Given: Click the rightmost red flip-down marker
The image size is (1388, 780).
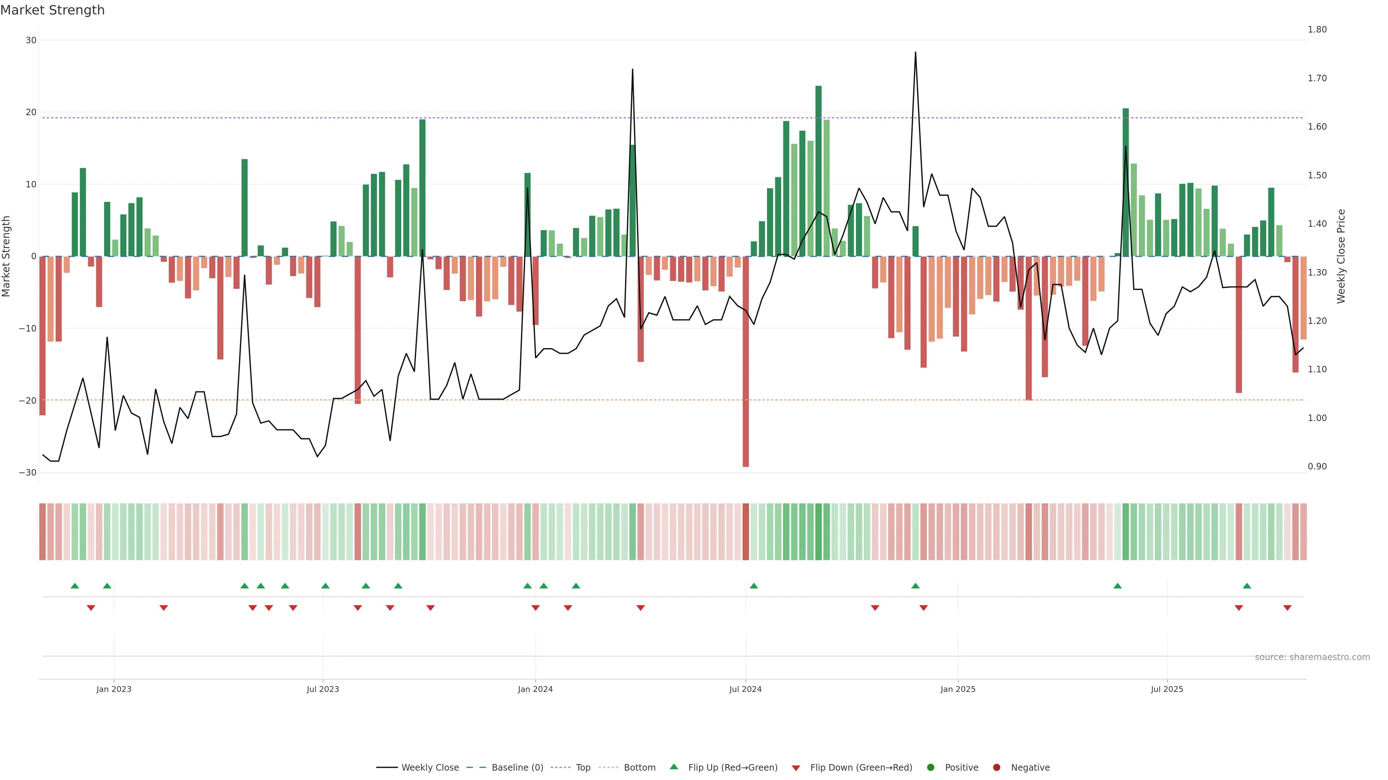Looking at the screenshot, I should 1287,608.
